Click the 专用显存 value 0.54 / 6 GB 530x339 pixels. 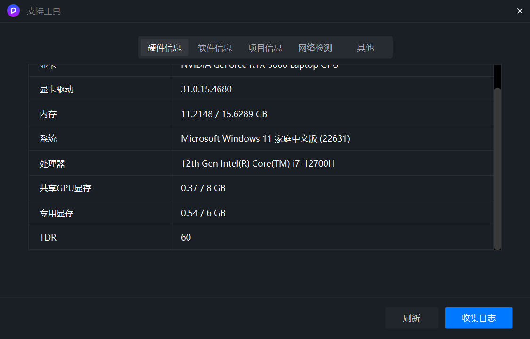point(203,213)
